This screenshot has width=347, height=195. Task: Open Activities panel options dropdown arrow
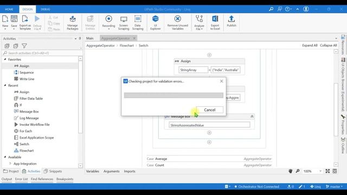(75, 38)
